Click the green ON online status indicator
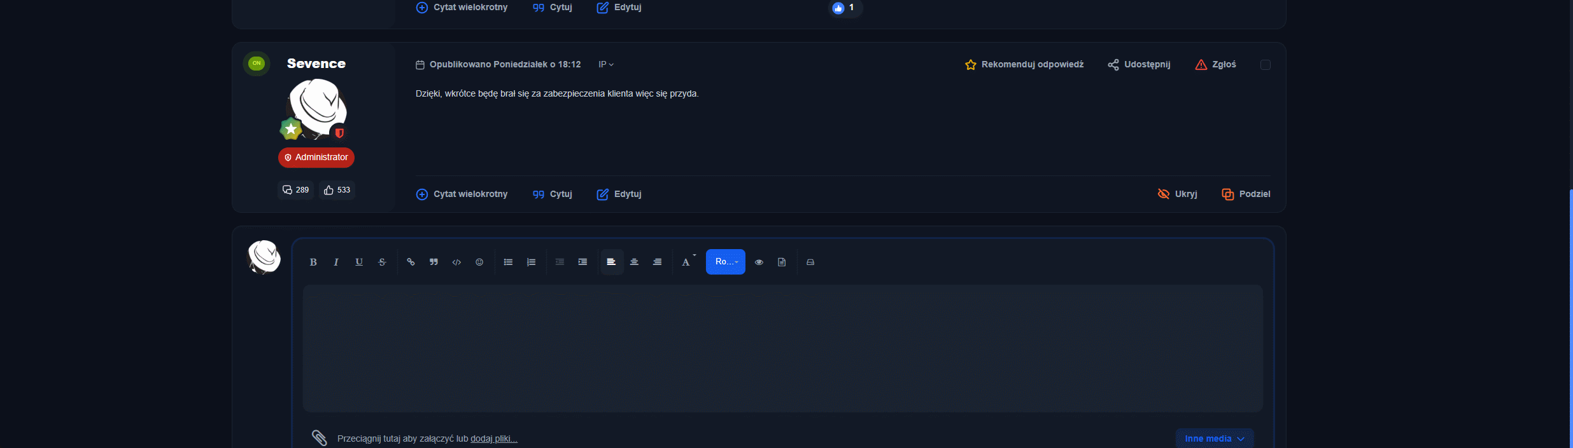The width and height of the screenshot is (1573, 448). (x=257, y=63)
